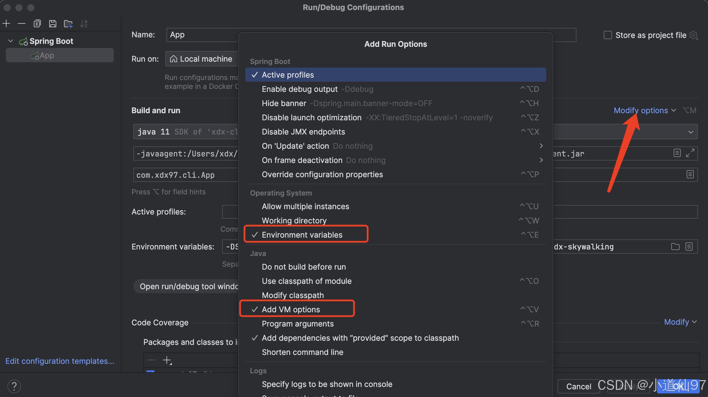Add package with plus icon in Code Coverage

(x=167, y=360)
